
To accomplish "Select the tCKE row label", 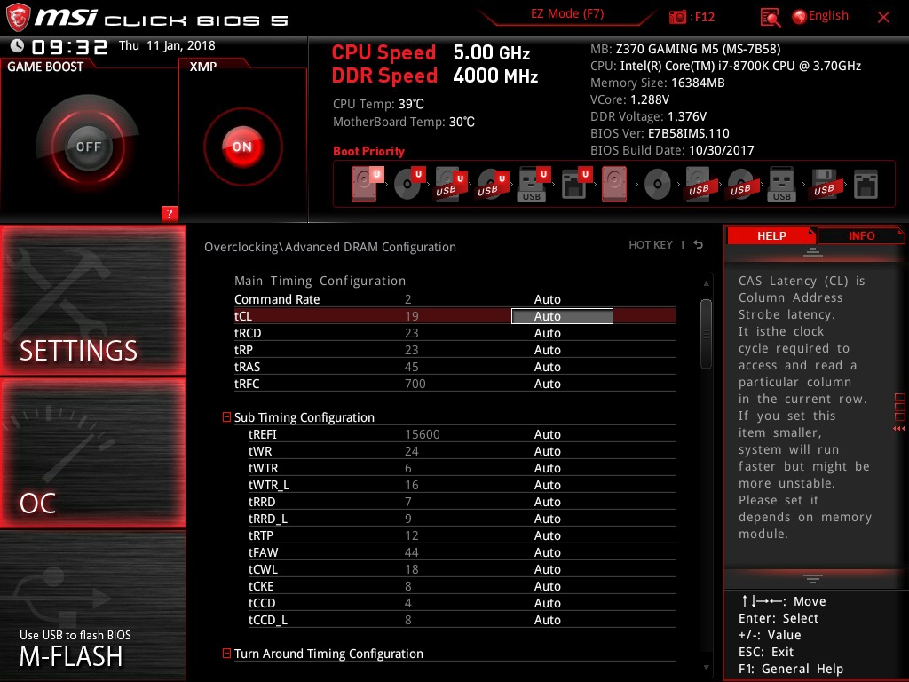I will [261, 586].
